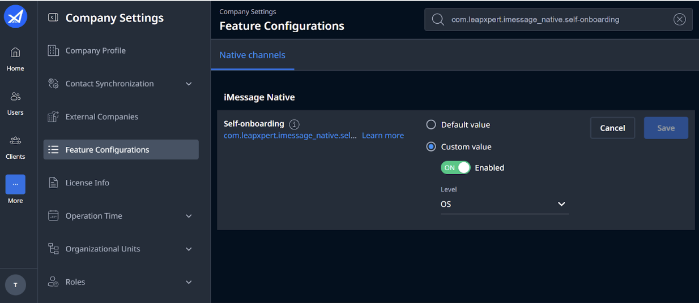Select the Custom value radio button
This screenshot has width=699, height=303.
coord(431,146)
